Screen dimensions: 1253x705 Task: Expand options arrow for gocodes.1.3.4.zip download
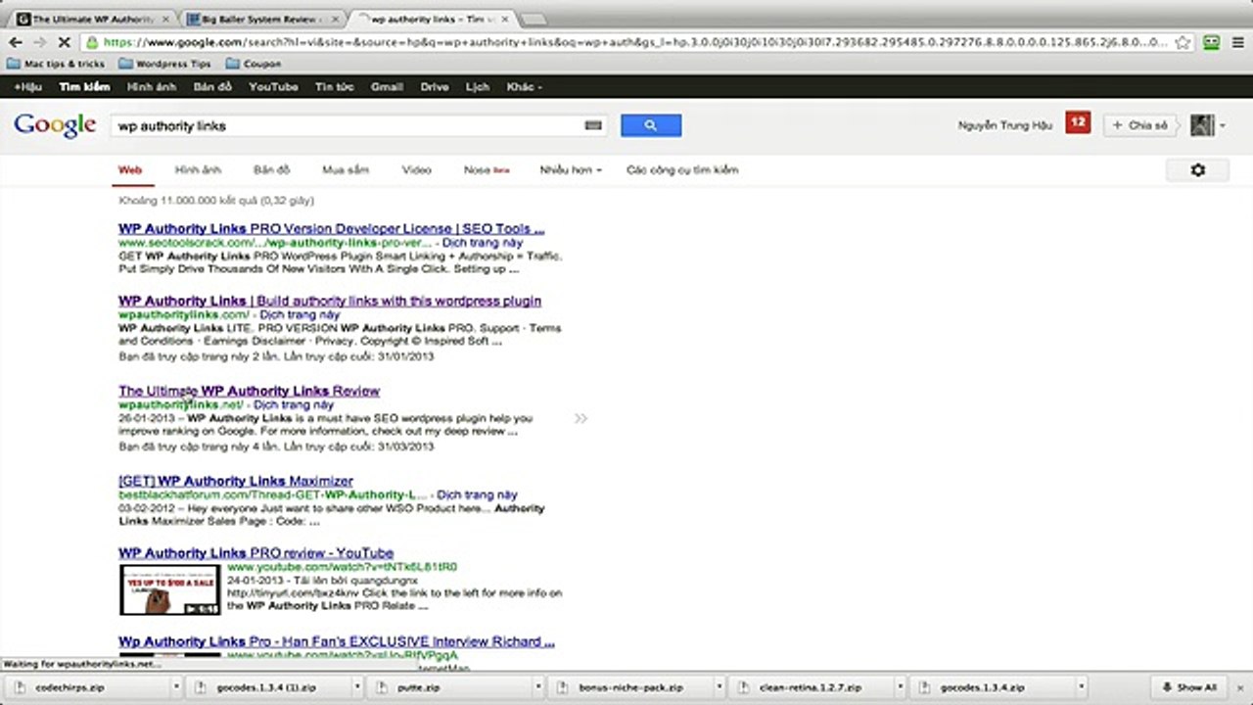pos(1083,687)
